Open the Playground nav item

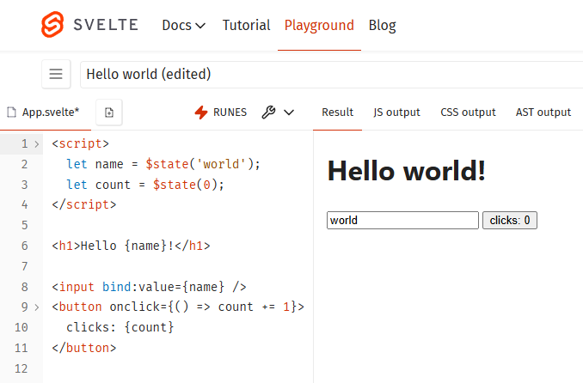pyautogui.click(x=319, y=25)
